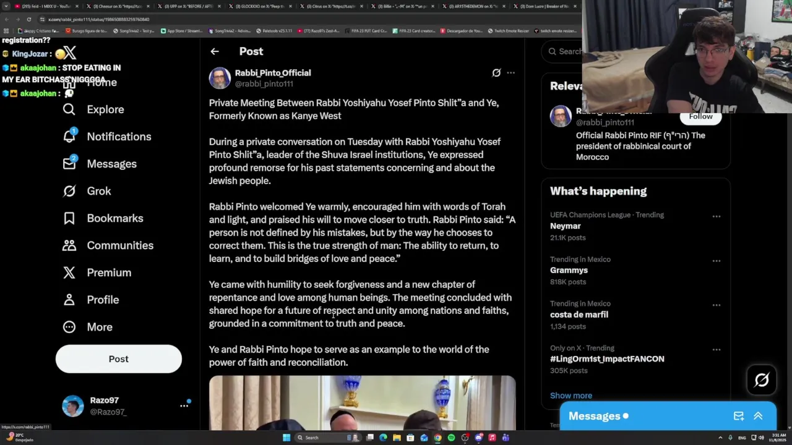
Task: Click the Grok icon on the post header
Action: point(496,73)
